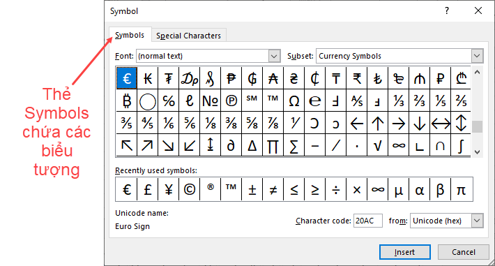Close the Symbol dialog
The height and width of the screenshot is (266, 495).
click(478, 10)
